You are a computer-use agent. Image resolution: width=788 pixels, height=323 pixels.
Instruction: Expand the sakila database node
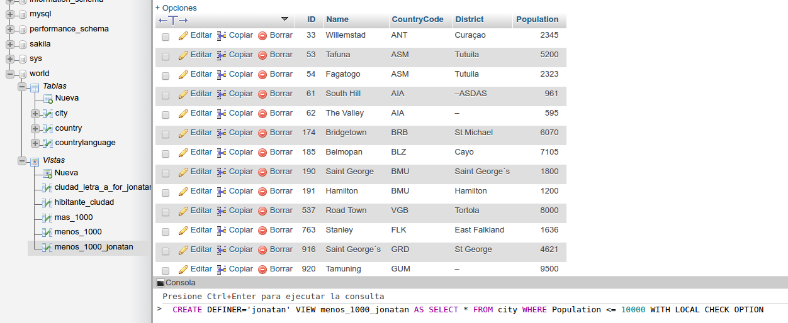coord(10,44)
